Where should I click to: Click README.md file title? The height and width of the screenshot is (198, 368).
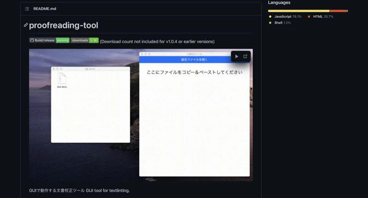(45, 9)
